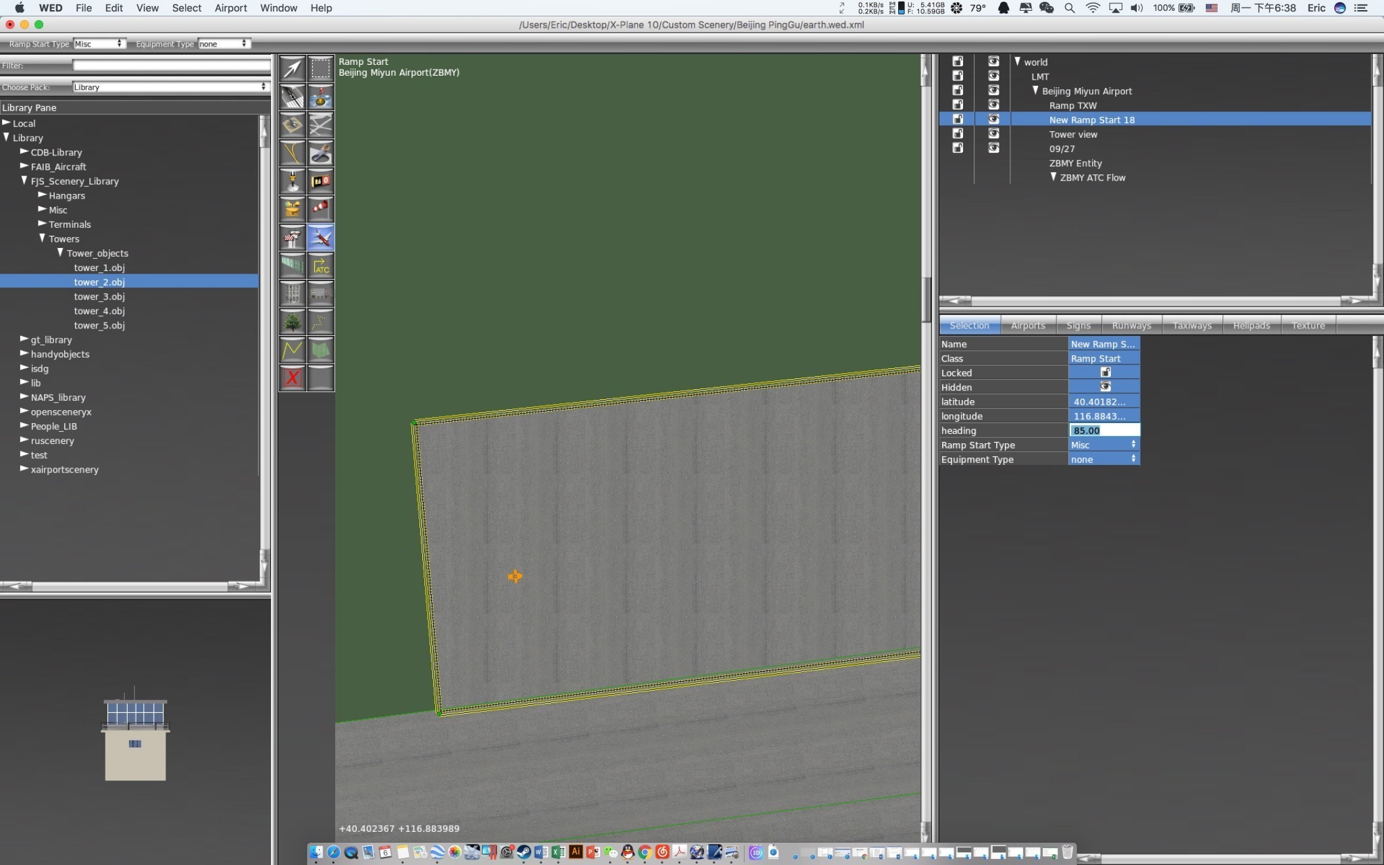Select the Hole cutting tool
This screenshot has height=865, width=1384.
[321, 153]
